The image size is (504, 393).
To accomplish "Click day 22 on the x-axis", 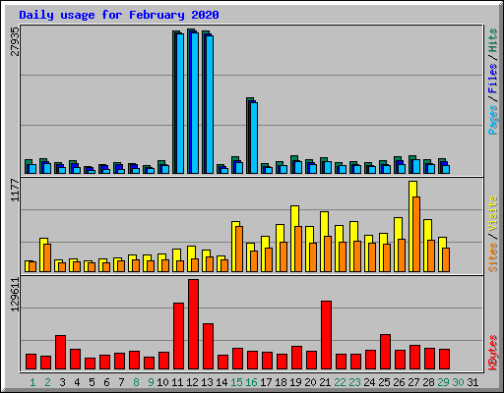I will 340,382.
